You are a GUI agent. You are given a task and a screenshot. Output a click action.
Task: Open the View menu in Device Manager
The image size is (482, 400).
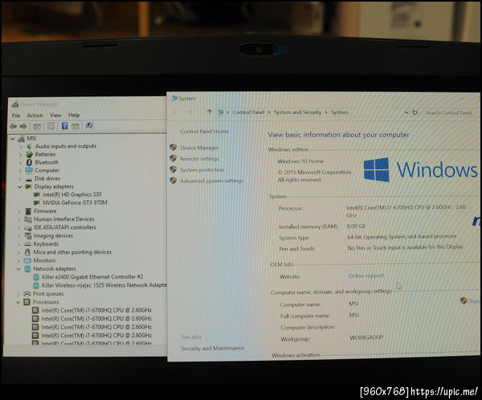click(x=55, y=116)
